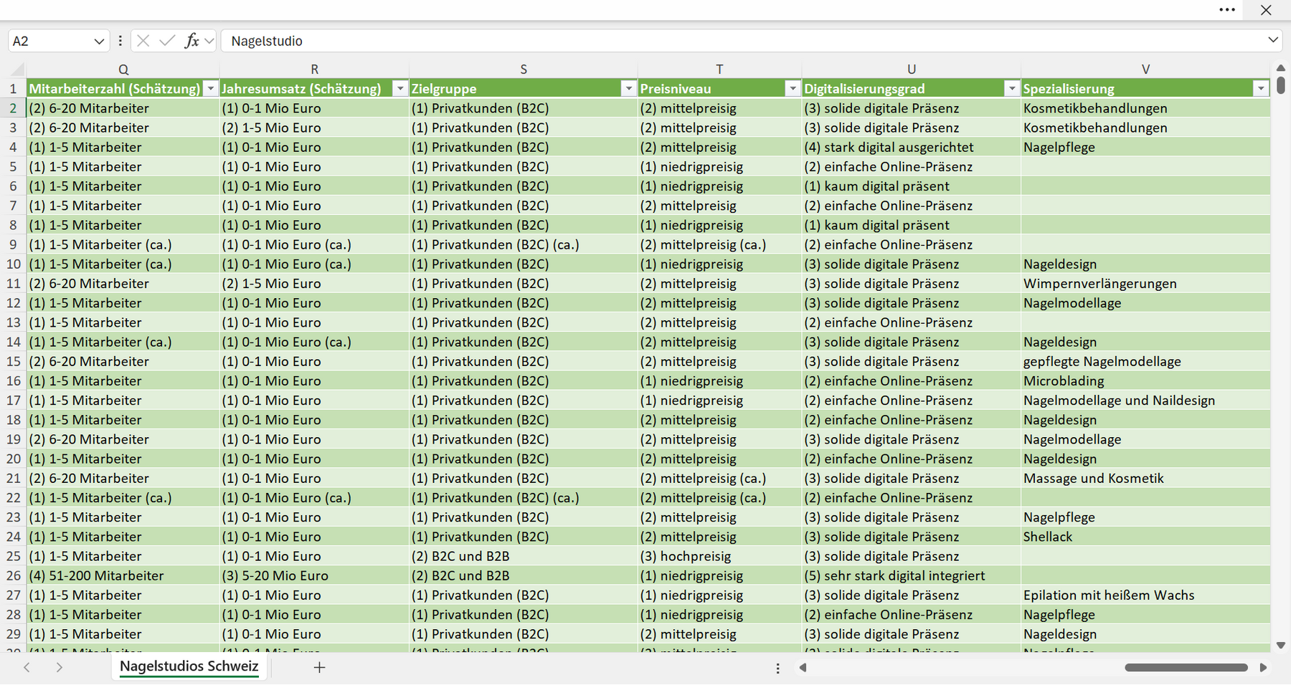This screenshot has width=1291, height=685.
Task: Click 'Nagelmodellage' in row 12
Action: [1145, 302]
